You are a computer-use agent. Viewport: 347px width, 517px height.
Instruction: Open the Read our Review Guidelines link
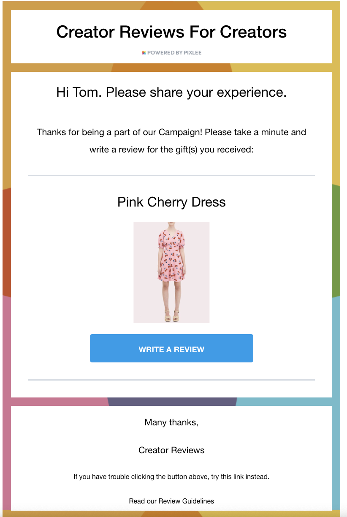pyautogui.click(x=171, y=501)
